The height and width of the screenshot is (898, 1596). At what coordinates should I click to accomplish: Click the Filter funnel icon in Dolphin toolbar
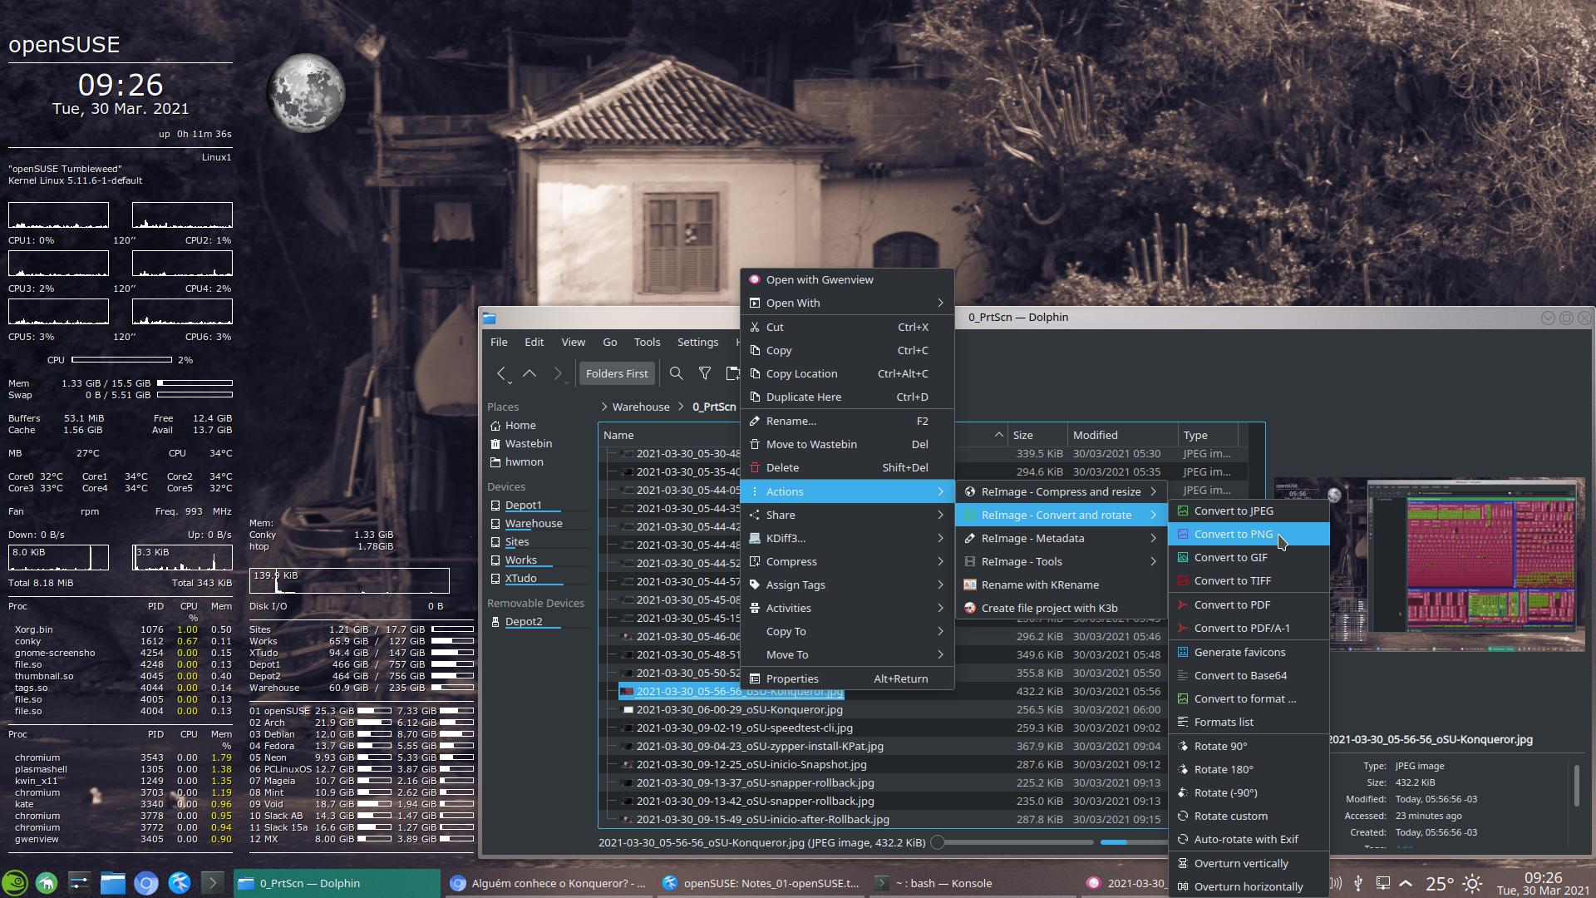click(705, 374)
